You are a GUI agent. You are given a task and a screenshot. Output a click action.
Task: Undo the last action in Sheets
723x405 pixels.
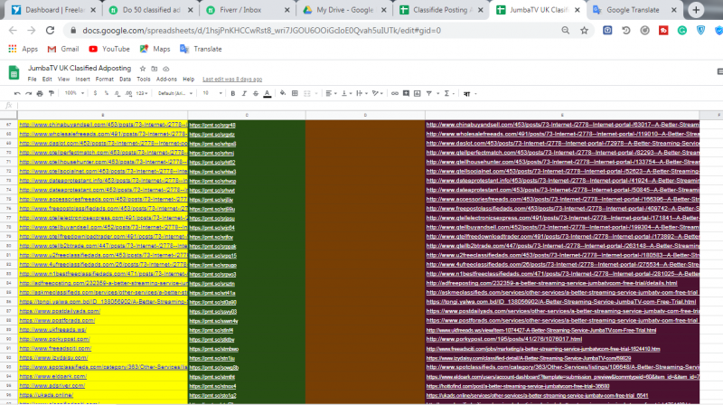coord(17,94)
